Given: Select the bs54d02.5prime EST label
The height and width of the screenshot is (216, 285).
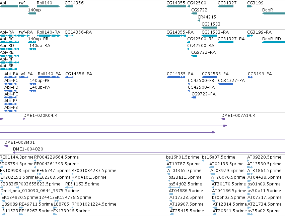Looking at the screenshot, I should point(185,184).
